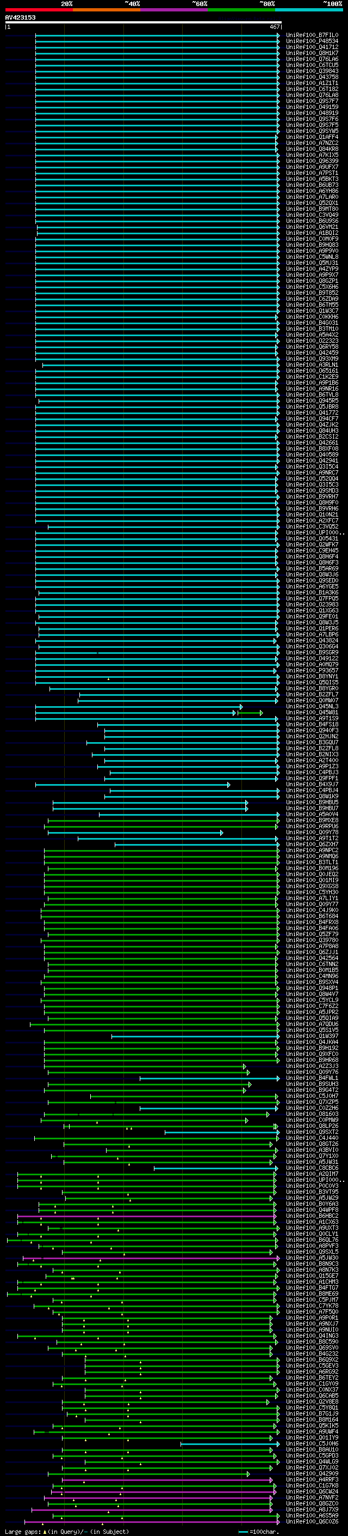Open the UniRef100_B4FS18 hit
This screenshot has height=1536, width=348.
[x=312, y=725]
